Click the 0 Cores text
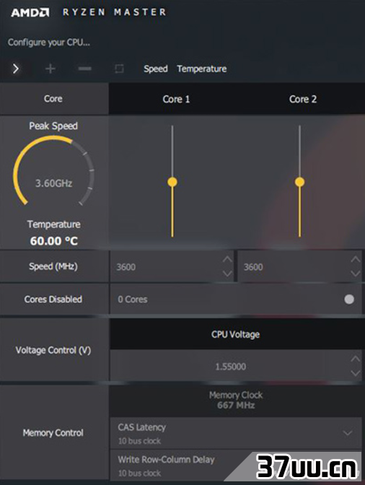Viewport: 365px width, 485px height. pyautogui.click(x=132, y=300)
